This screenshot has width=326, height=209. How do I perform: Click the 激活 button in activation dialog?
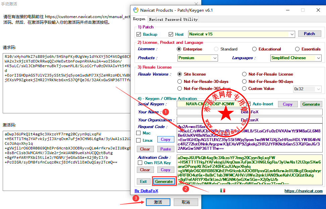coord(158,202)
